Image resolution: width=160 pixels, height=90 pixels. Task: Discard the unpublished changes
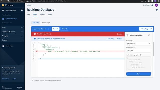coord(64,29)
